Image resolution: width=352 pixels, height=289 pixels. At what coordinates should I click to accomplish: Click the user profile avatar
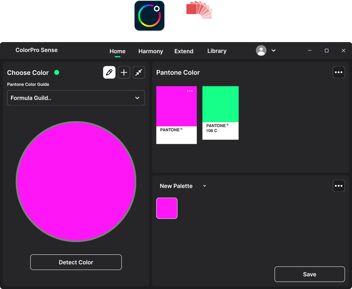pyautogui.click(x=261, y=51)
